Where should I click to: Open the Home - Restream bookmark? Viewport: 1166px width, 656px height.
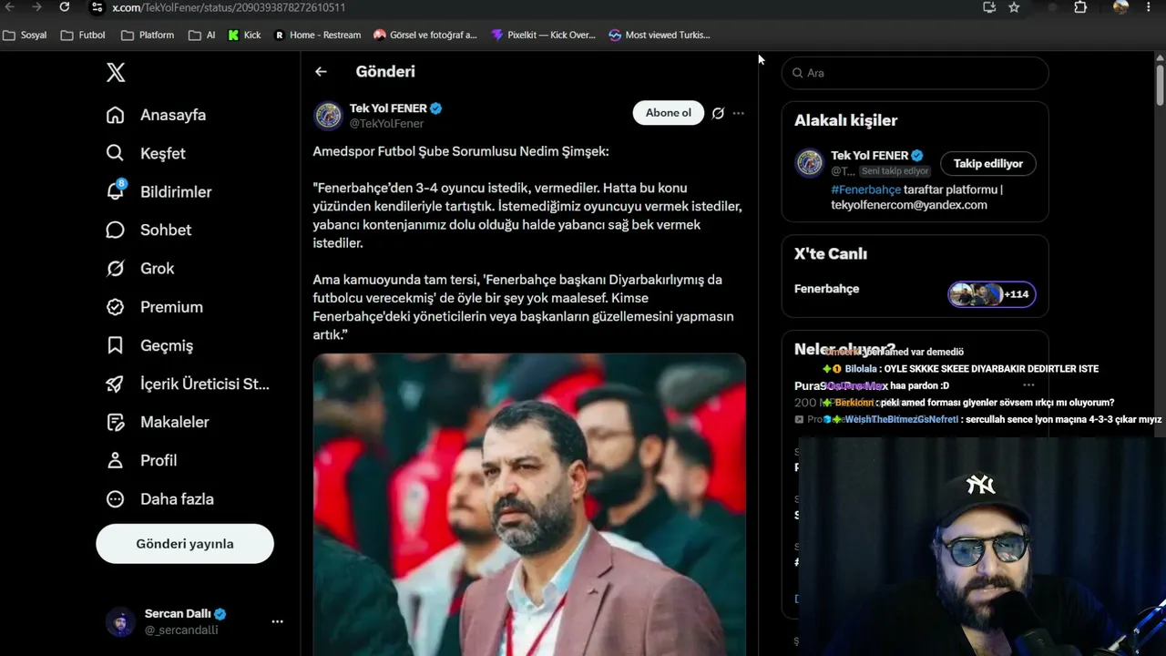317,36
